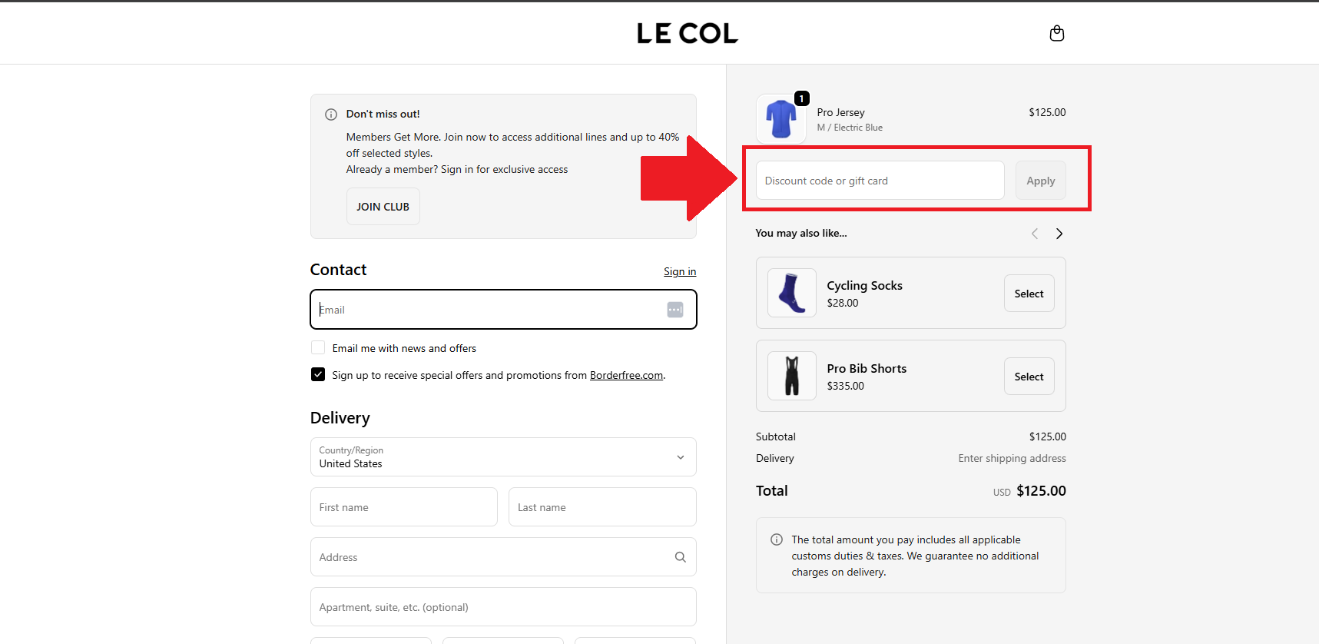Click the info icon beside Don't miss out
Viewport: 1319px width, 644px height.
(x=331, y=115)
